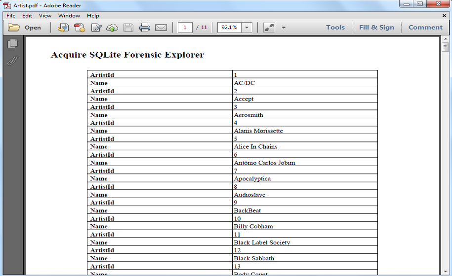Click the heading Acquire SQLite Forensic Explorer
Image resolution: width=452 pixels, height=276 pixels.
tap(127, 55)
